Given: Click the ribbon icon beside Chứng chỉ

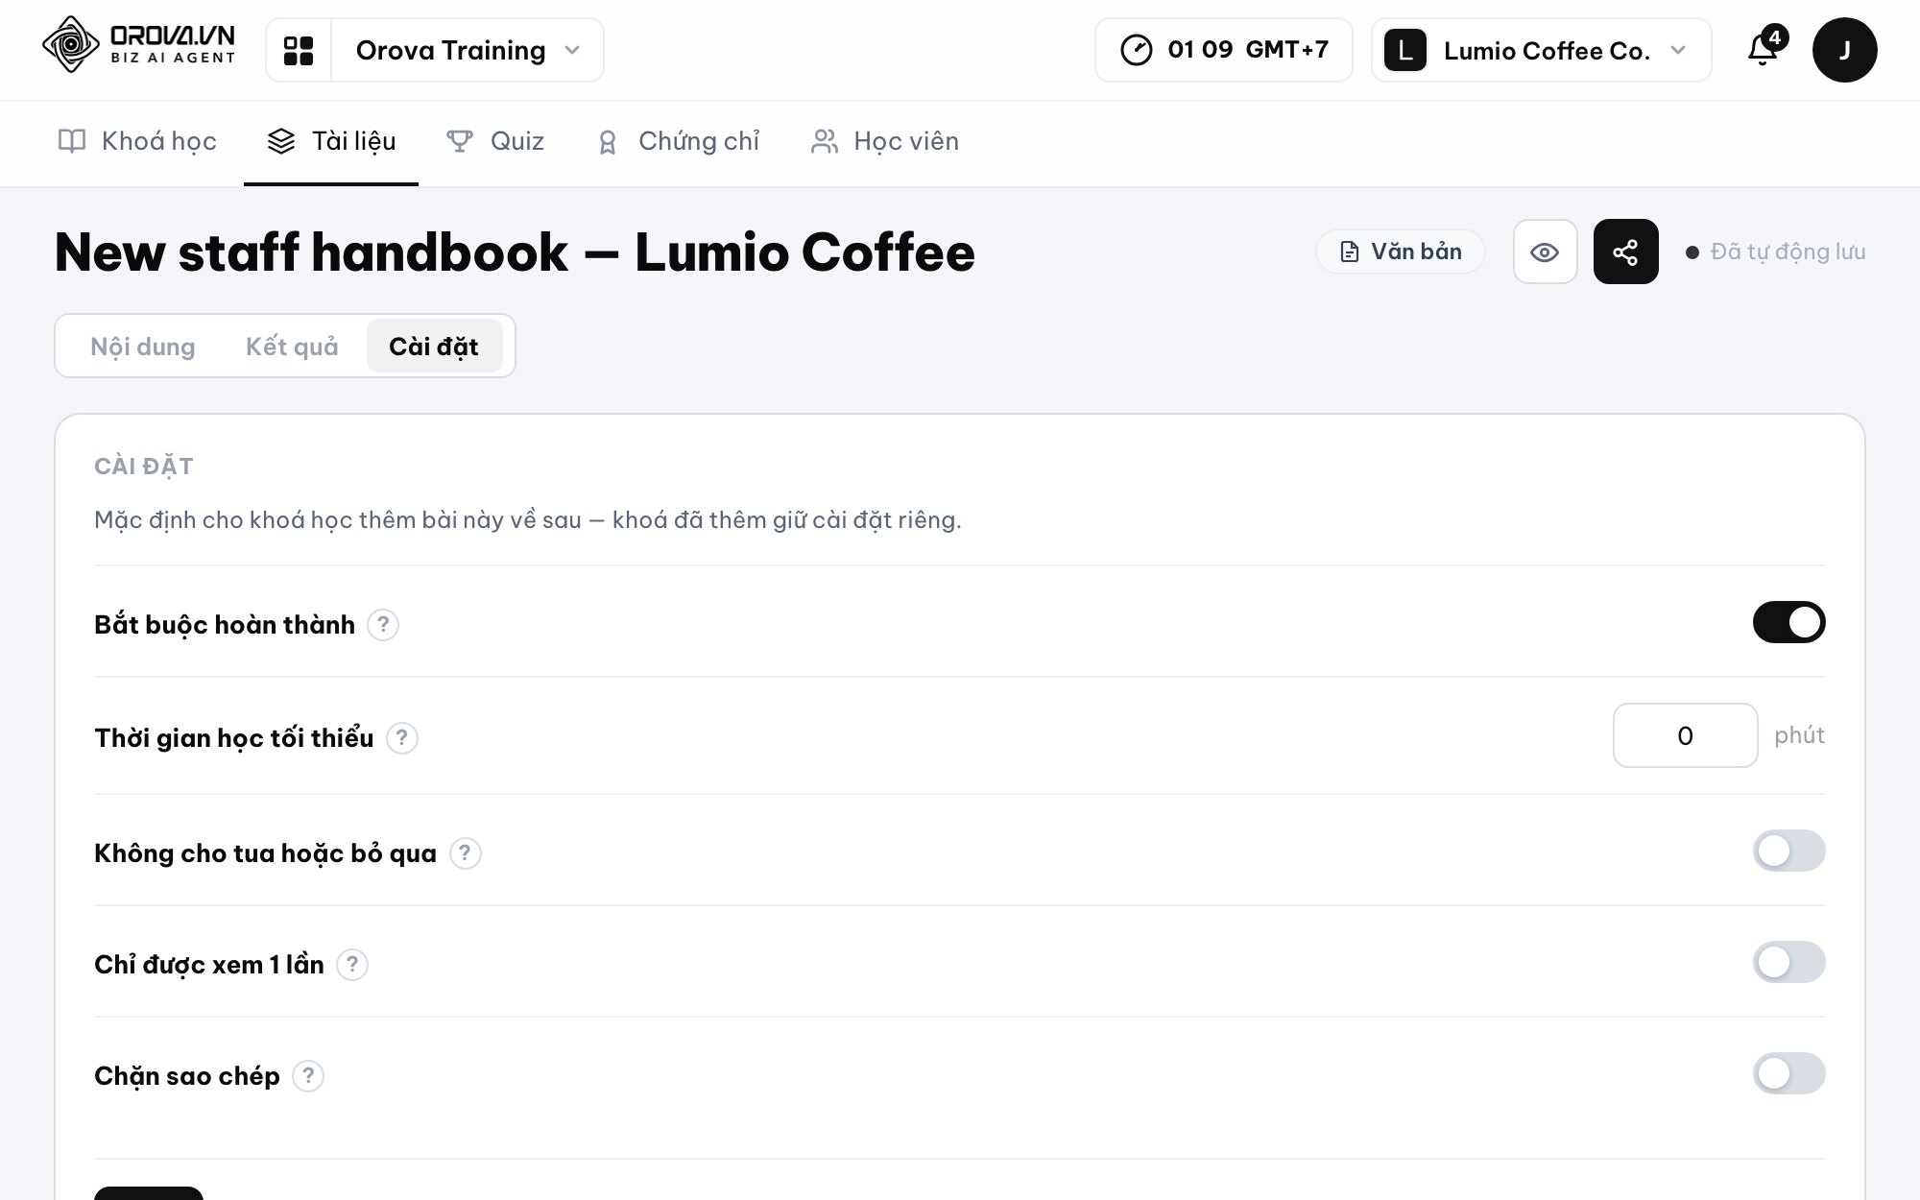Looking at the screenshot, I should pyautogui.click(x=608, y=142).
